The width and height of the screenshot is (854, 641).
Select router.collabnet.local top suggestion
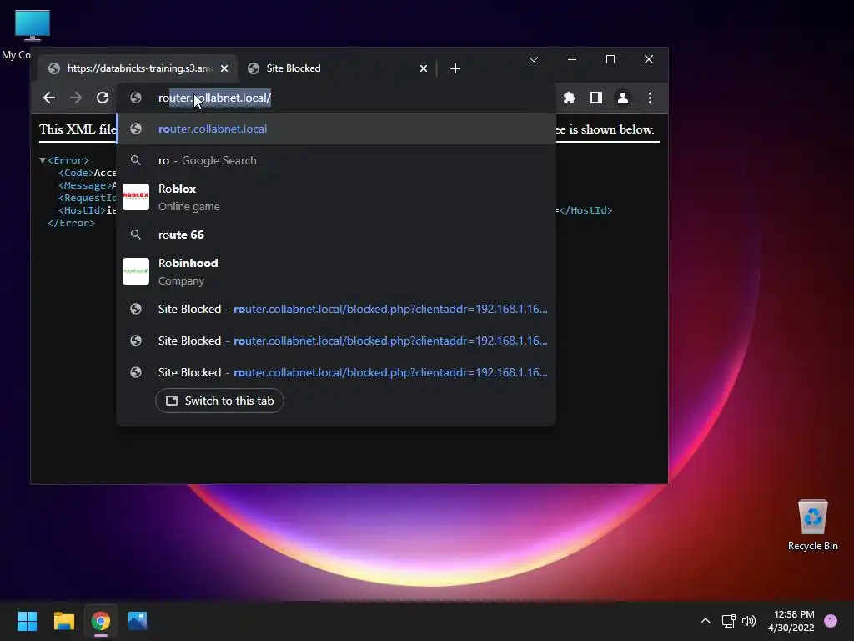click(336, 129)
